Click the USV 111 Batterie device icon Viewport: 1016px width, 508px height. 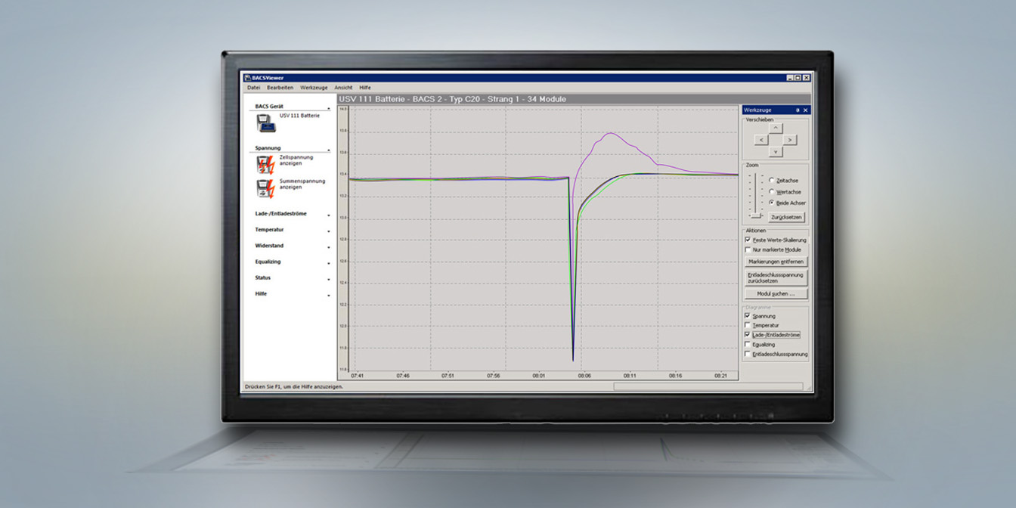coord(266,123)
